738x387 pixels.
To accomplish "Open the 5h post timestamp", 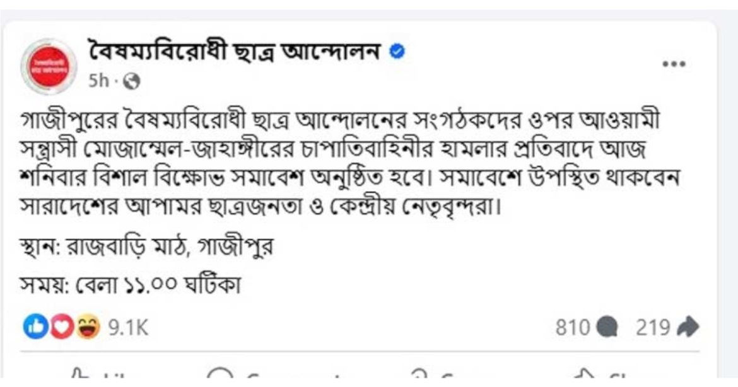I will [x=98, y=81].
